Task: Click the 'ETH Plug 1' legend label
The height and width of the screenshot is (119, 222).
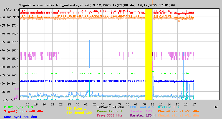Action: [76, 108]
